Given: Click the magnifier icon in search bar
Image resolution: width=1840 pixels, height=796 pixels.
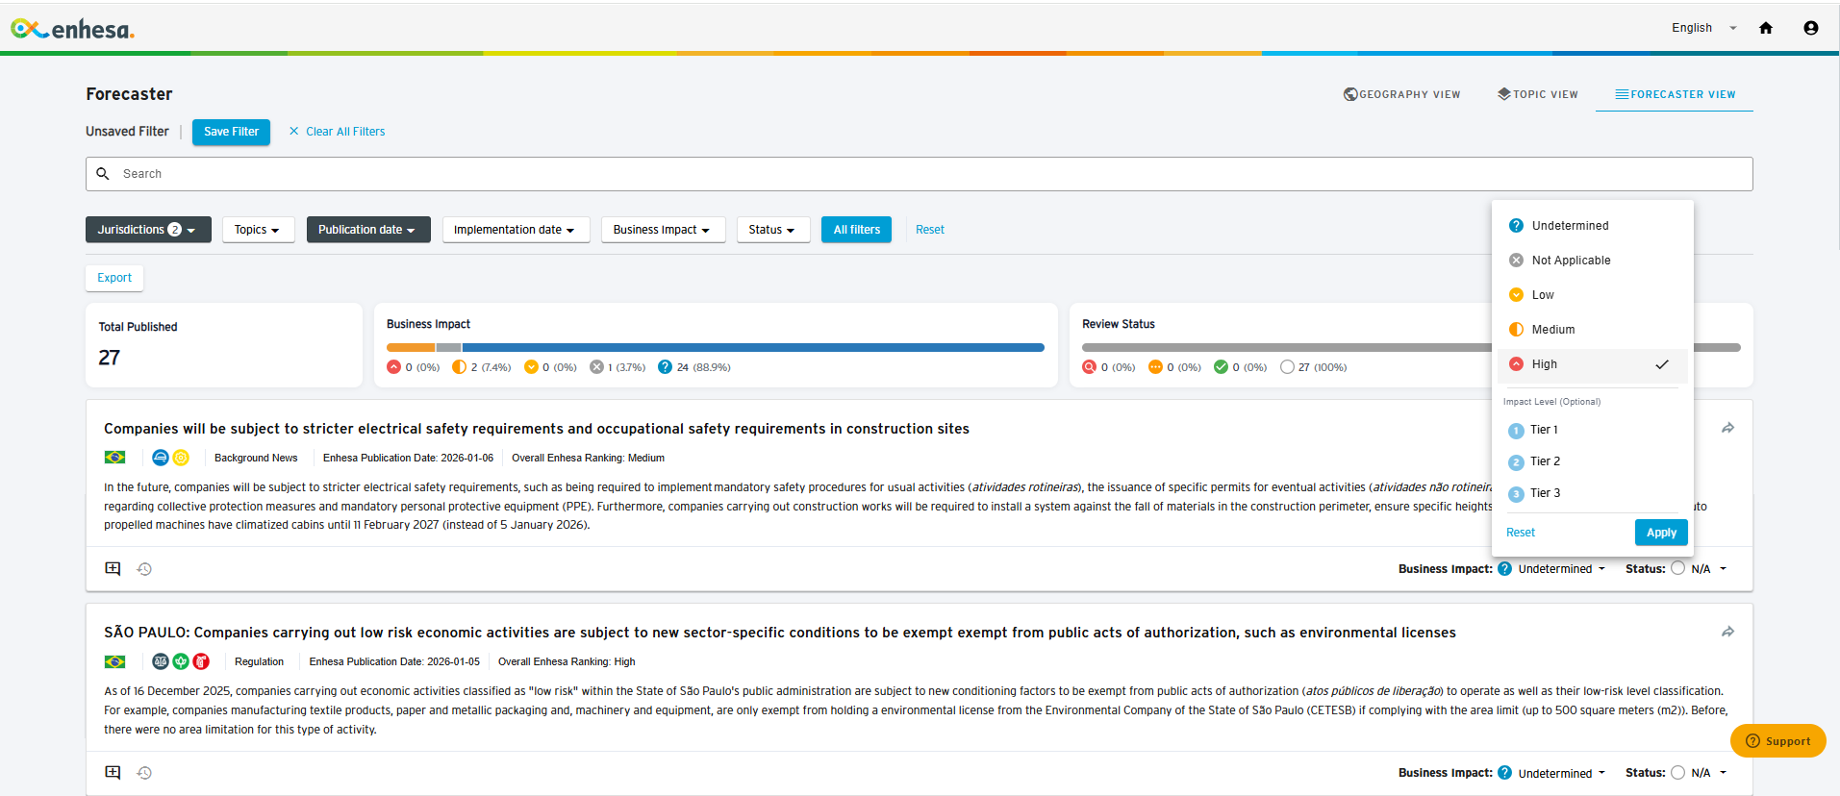Looking at the screenshot, I should point(103,174).
